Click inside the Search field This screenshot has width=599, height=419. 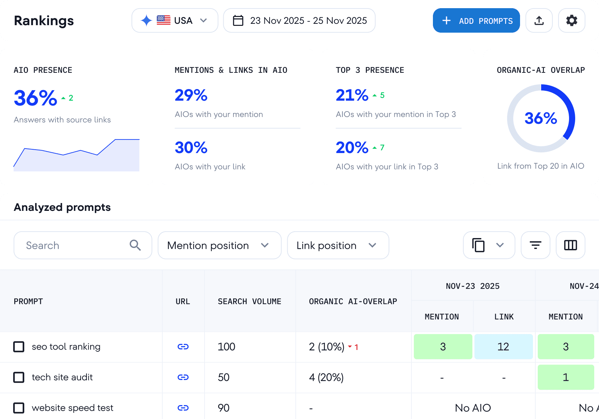point(68,245)
